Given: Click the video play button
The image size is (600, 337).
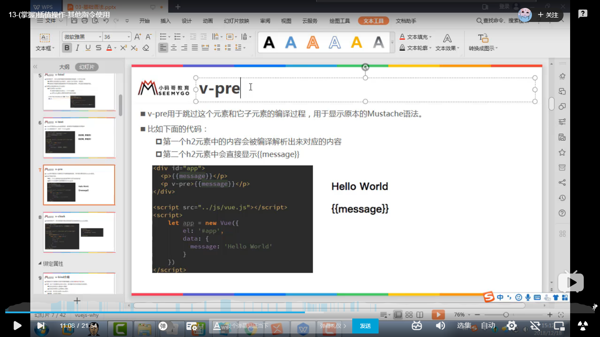Looking at the screenshot, I should [x=17, y=326].
